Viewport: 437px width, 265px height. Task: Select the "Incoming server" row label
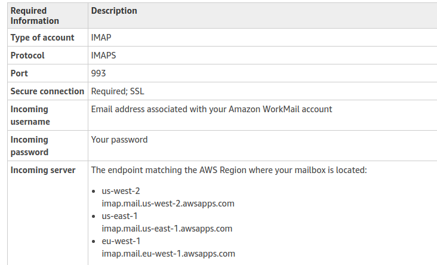(x=43, y=170)
